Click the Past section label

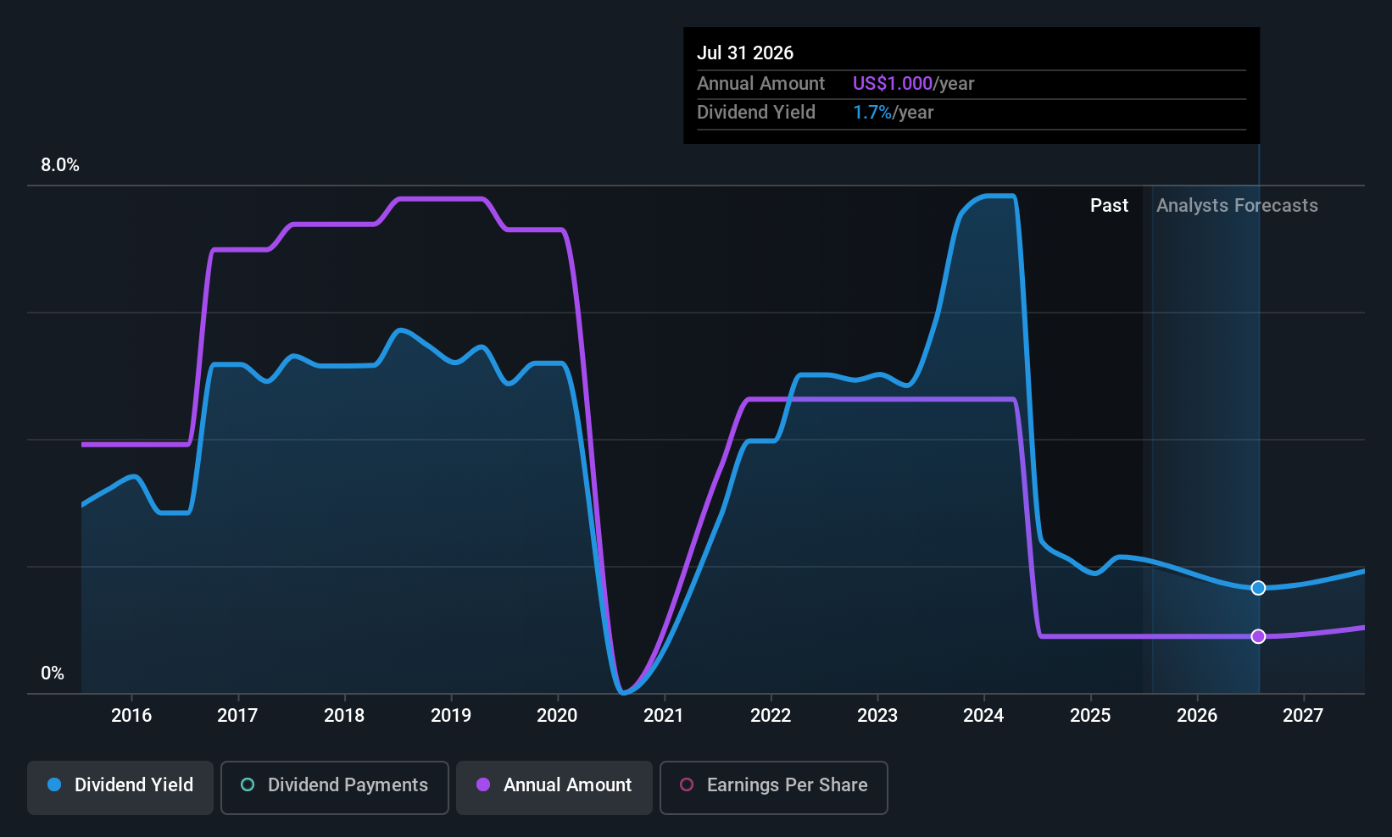point(1109,206)
